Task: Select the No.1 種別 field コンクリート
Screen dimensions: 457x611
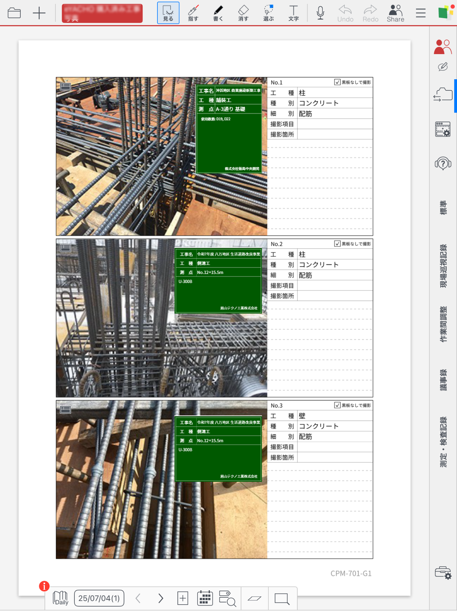Action: tap(335, 103)
